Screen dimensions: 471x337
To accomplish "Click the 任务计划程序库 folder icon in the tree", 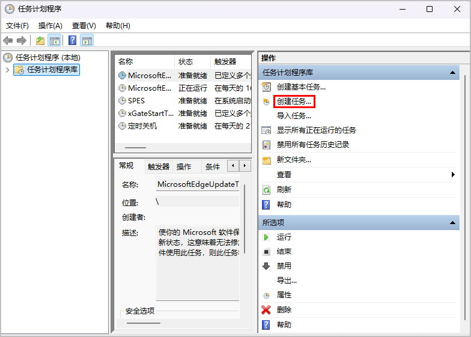I will point(19,70).
